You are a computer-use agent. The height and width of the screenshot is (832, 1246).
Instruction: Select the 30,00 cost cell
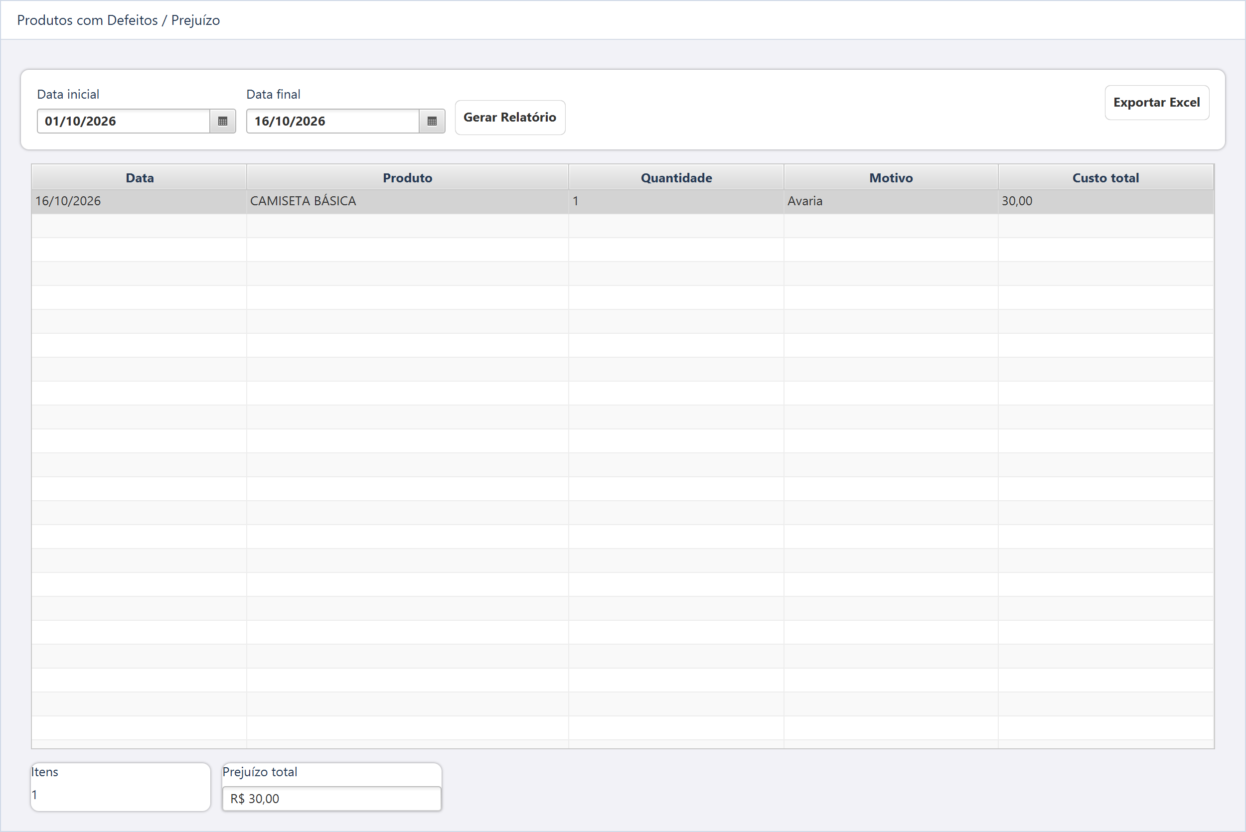tap(1106, 202)
